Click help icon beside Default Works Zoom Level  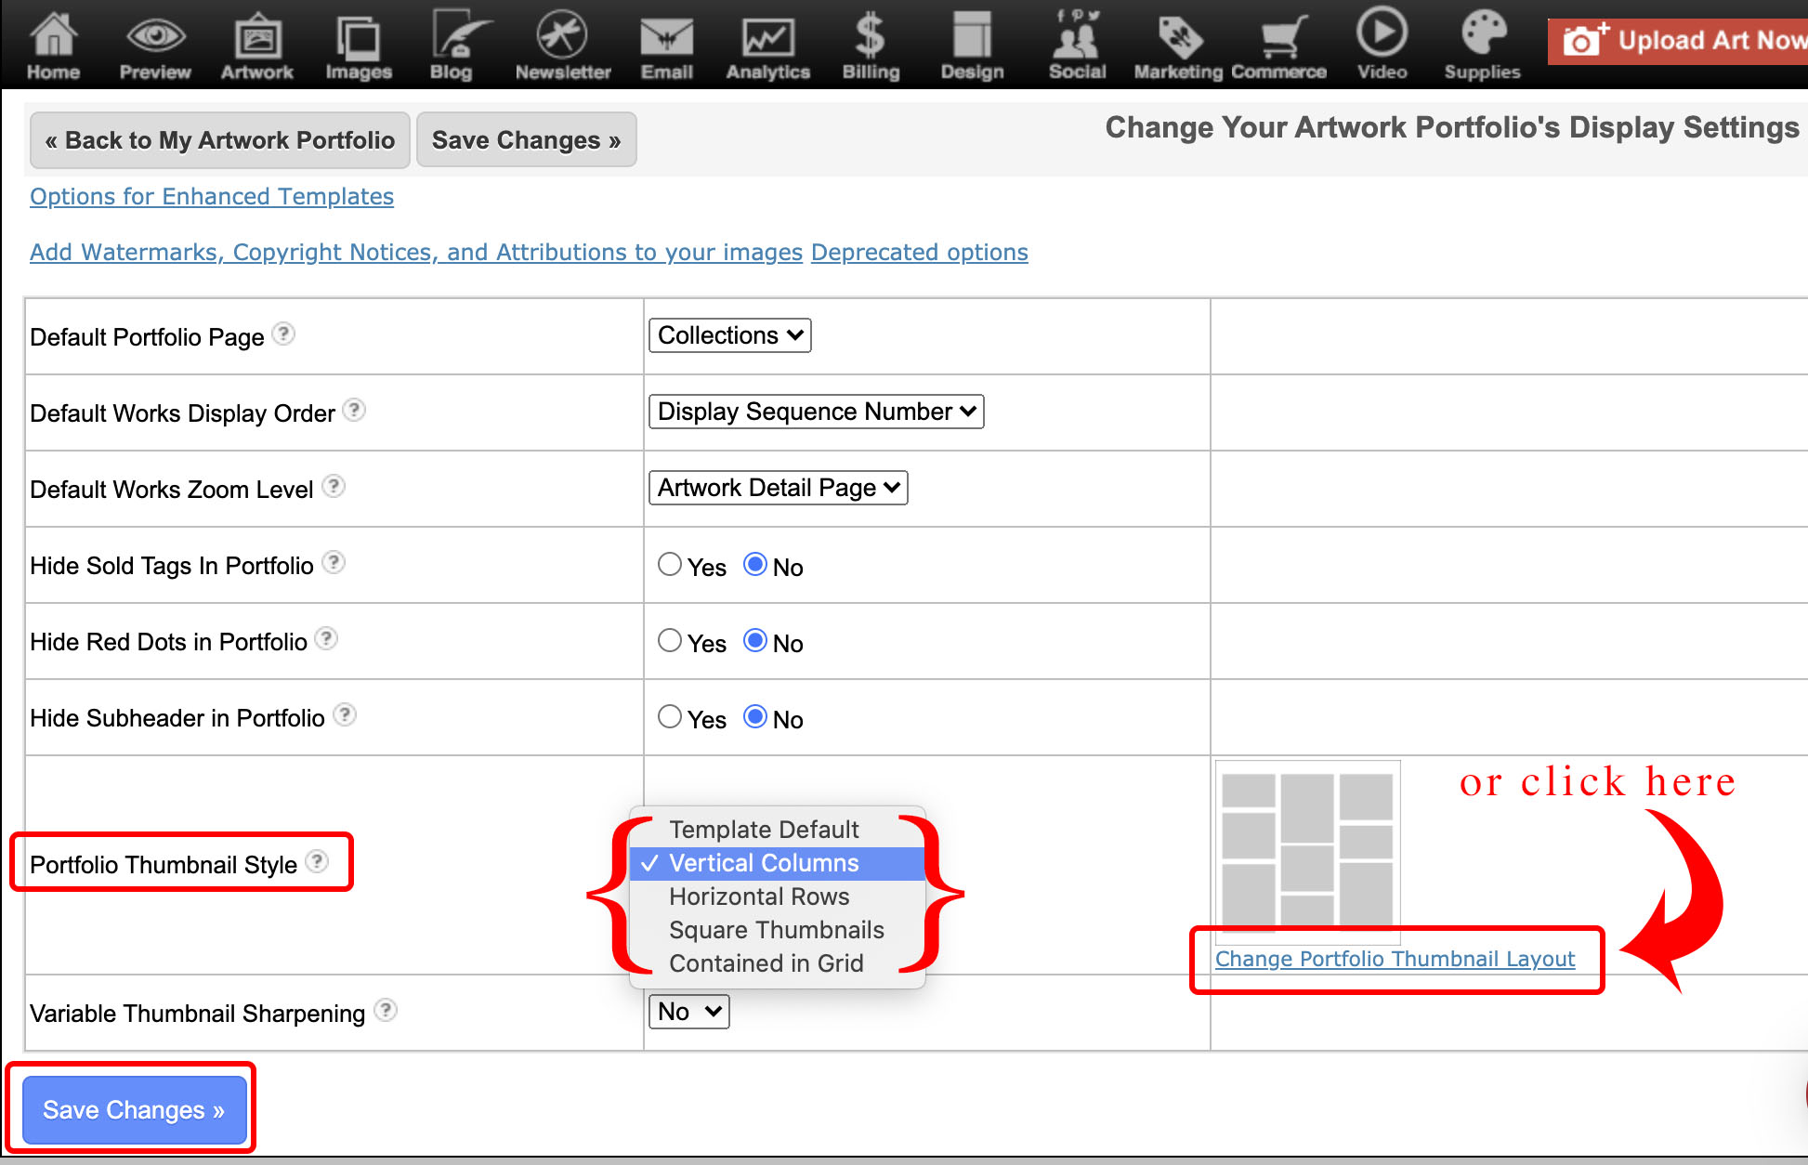click(334, 487)
